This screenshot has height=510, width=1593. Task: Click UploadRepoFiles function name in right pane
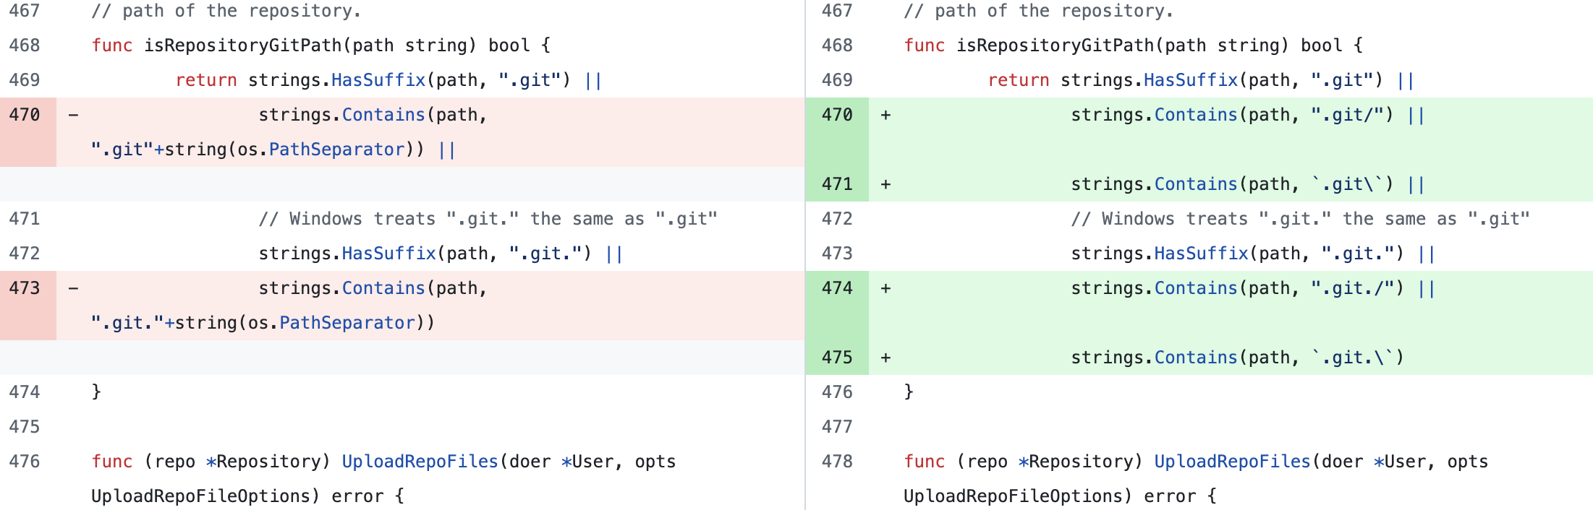pyautogui.click(x=1232, y=462)
